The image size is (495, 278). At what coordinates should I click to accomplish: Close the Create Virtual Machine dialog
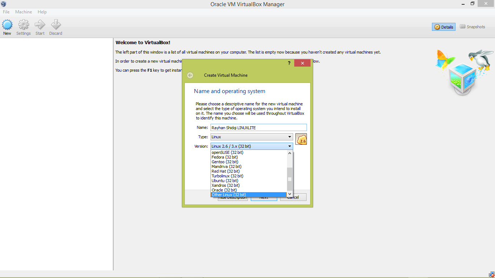pyautogui.click(x=302, y=63)
